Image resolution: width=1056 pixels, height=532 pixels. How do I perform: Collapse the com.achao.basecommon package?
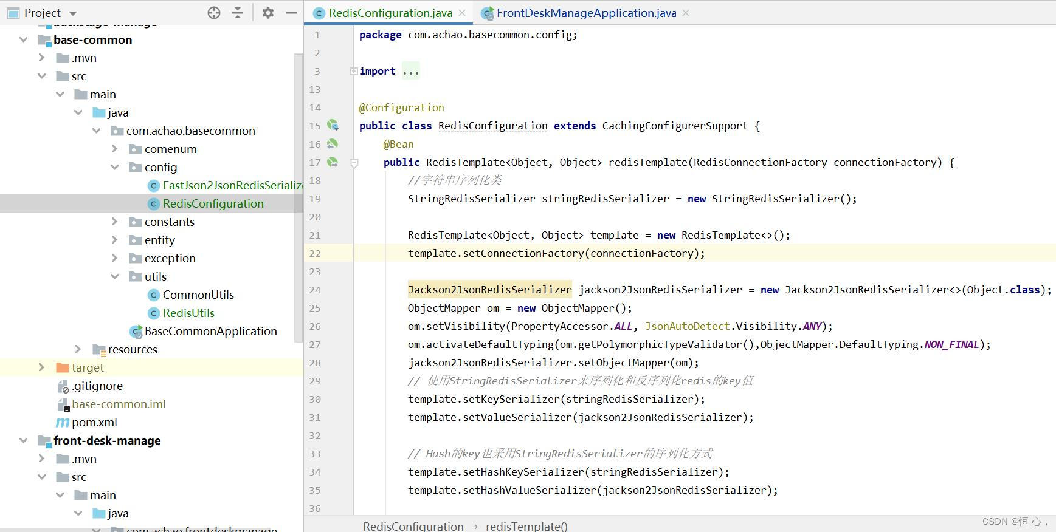[x=96, y=131]
